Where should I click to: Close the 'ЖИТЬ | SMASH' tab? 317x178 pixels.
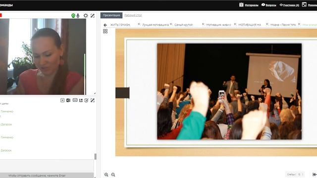tap(139, 24)
